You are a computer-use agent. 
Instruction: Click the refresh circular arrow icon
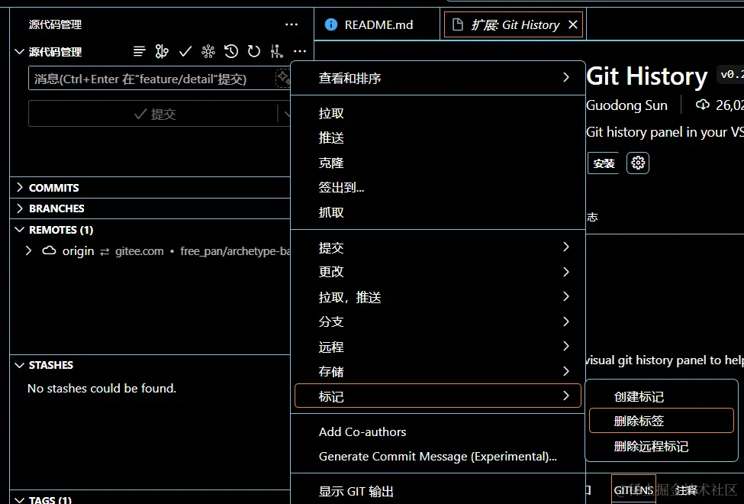[254, 51]
